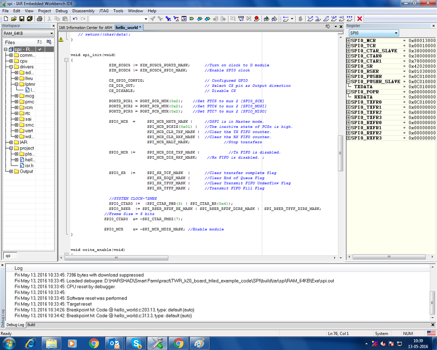Expand the SPI0_SR register
The image size is (437, 350).
pyautogui.click(x=348, y=66)
